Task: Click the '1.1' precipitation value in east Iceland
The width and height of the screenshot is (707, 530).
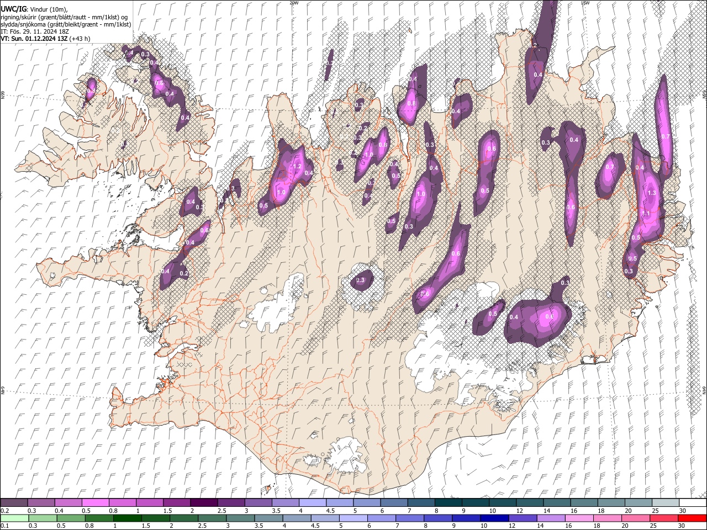Action: [x=646, y=214]
